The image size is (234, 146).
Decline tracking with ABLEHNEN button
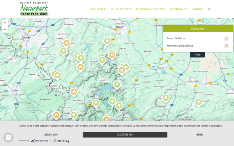point(51,135)
